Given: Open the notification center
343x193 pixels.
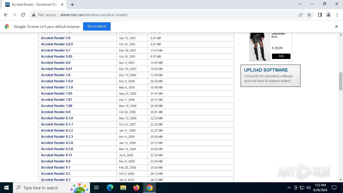Looking at the screenshot, I should (x=334, y=188).
